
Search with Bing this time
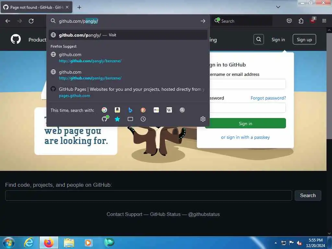[x=130, y=110]
